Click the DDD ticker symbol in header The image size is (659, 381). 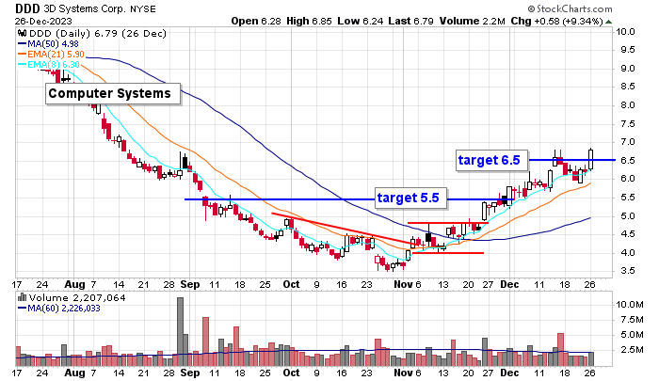[x=27, y=8]
